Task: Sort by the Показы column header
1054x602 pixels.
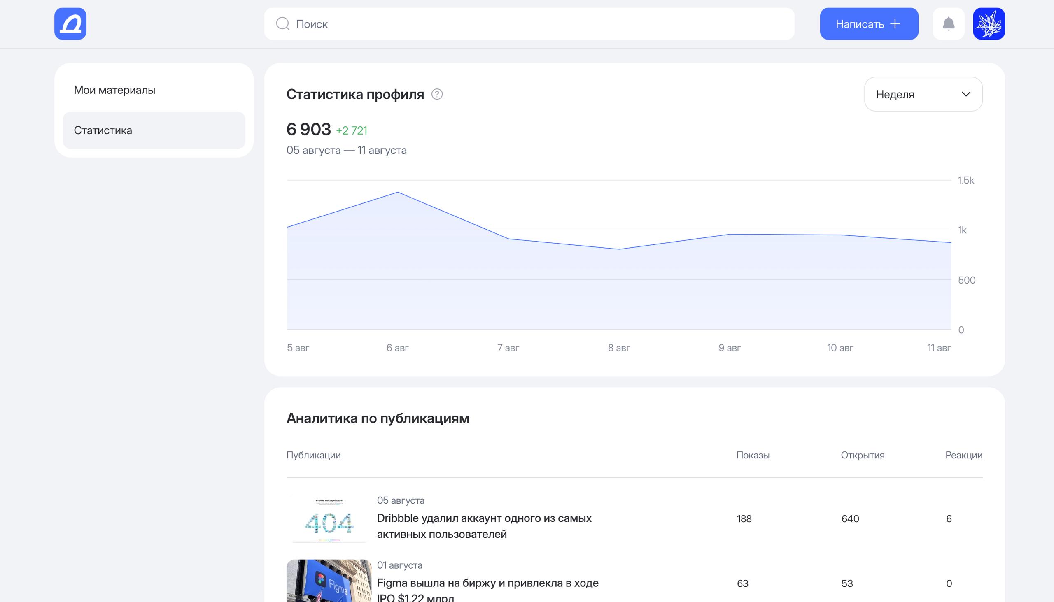Action: 753,455
